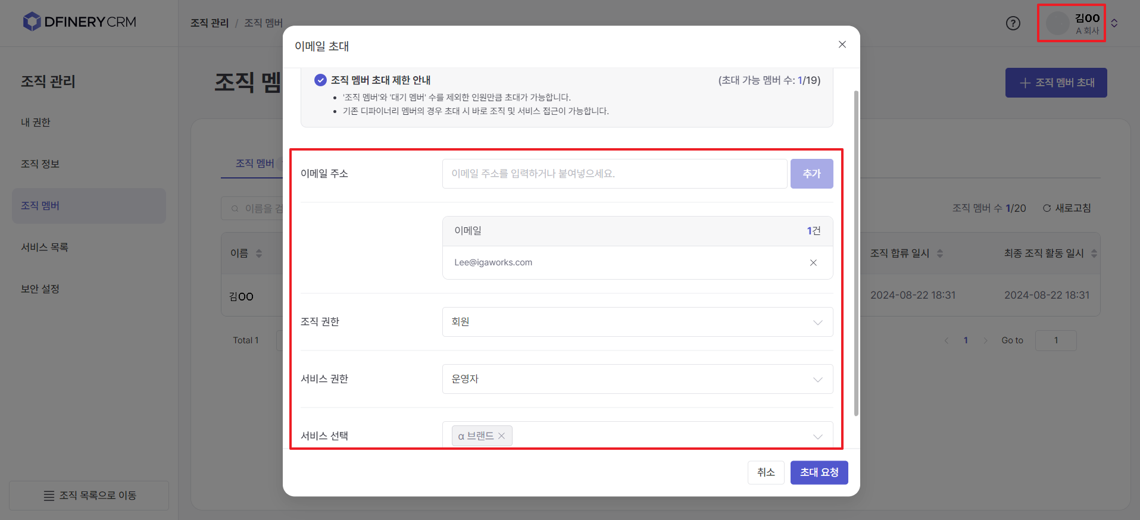Screen dimensions: 1140x520
Task: Click the 취소 button
Action: [x=766, y=472]
